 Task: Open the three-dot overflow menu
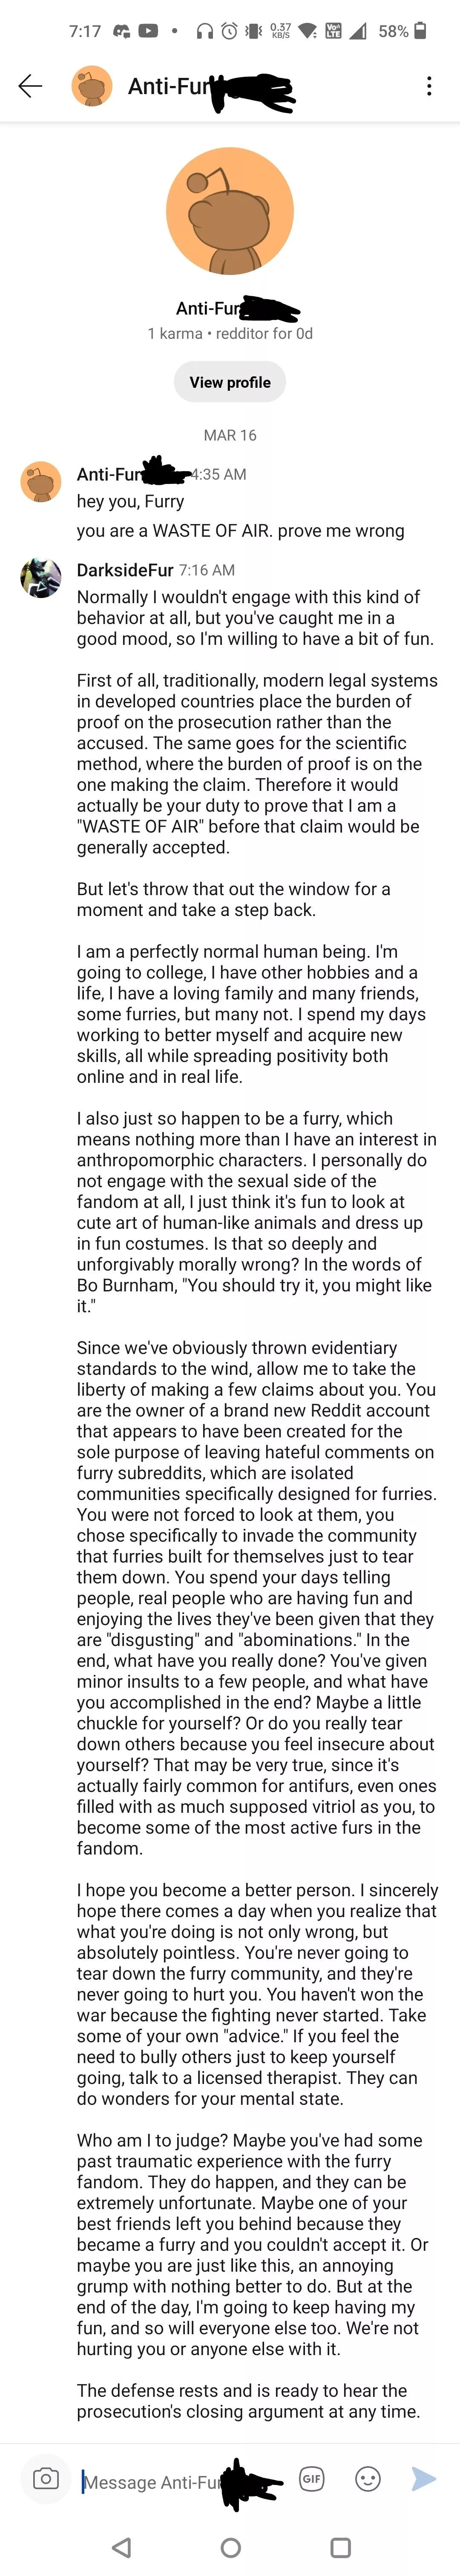(429, 86)
